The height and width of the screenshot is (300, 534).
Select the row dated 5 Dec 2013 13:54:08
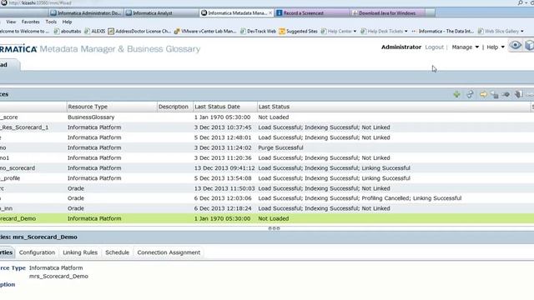pyautogui.click(x=267, y=178)
